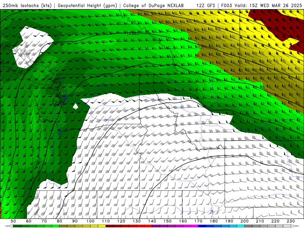The width and height of the screenshot is (304, 228).
Task: Click the "Geopotential Height (gpm)" header text
Action: coord(87,5)
